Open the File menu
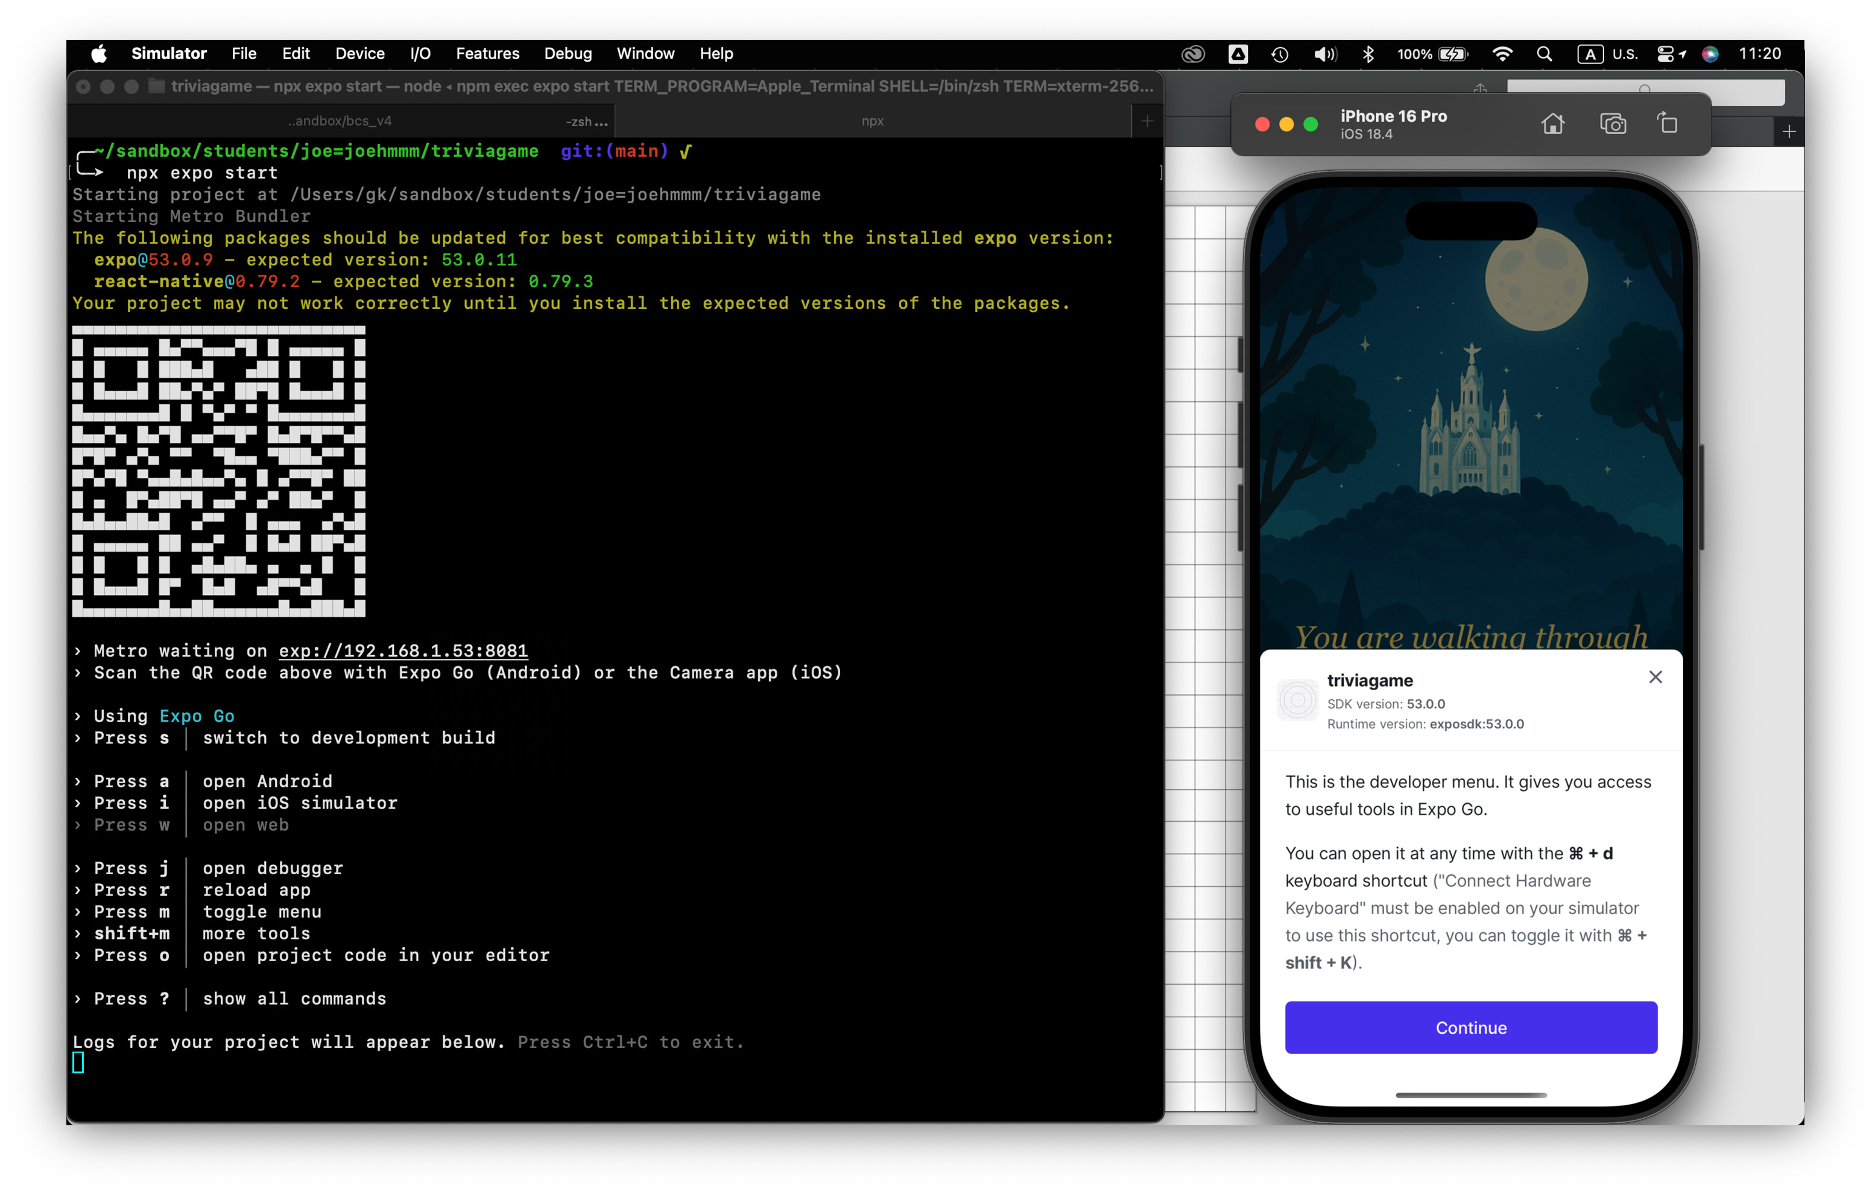Screen dimensions: 1872x1191 [x=243, y=54]
